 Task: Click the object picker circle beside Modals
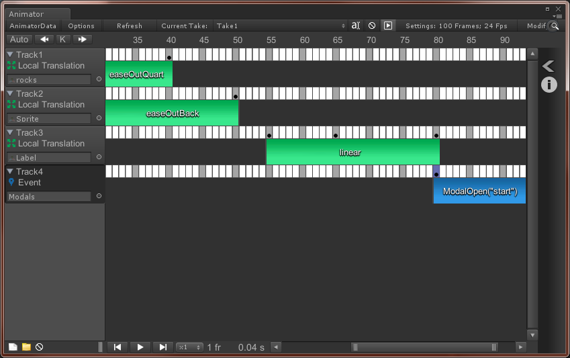pyautogui.click(x=99, y=195)
